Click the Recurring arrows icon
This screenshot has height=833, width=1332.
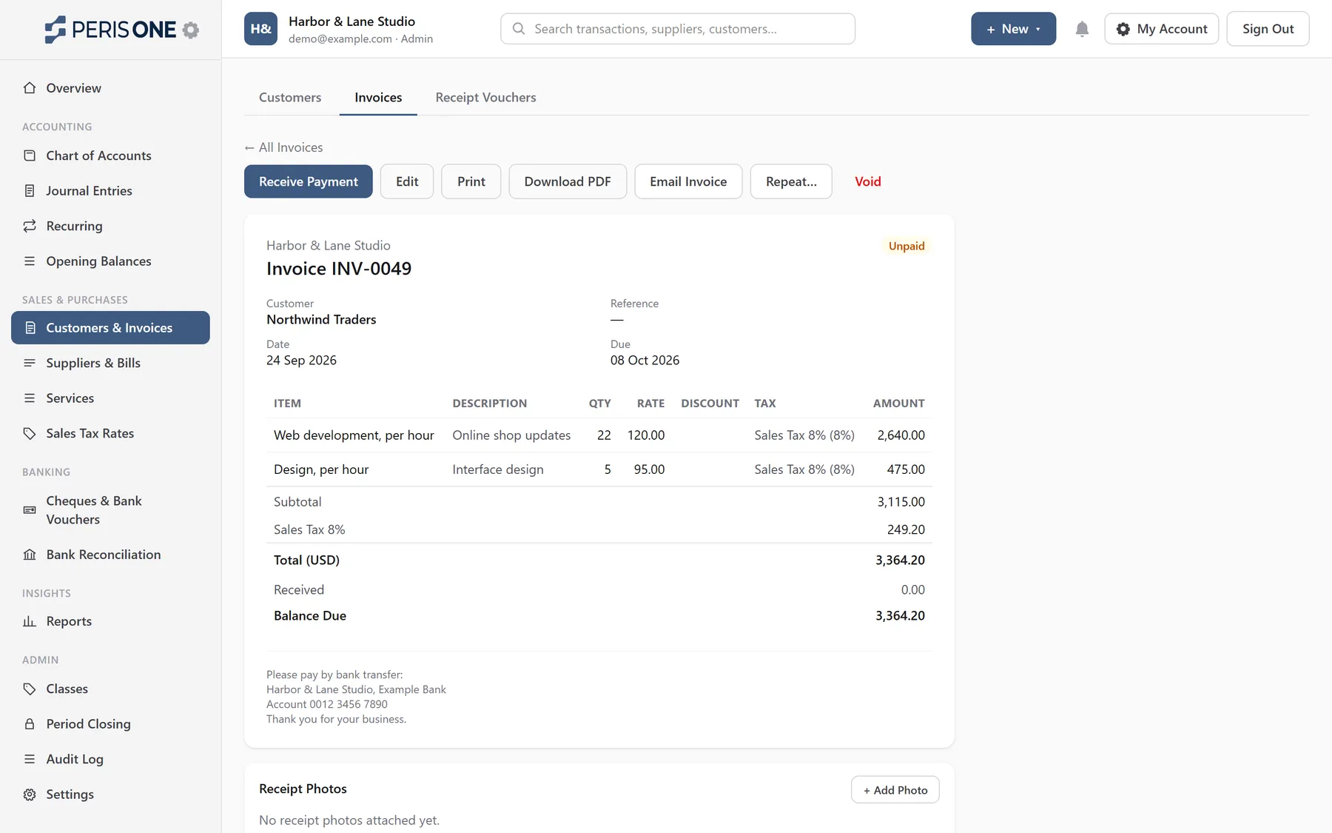[30, 226]
